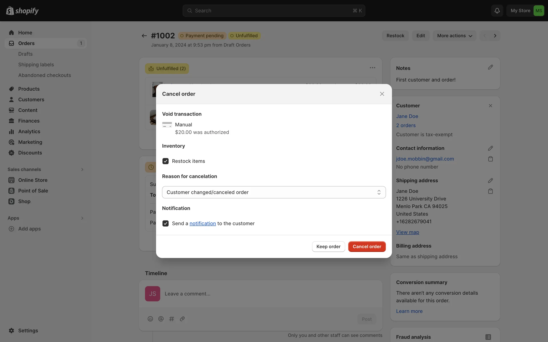The image size is (548, 342).
Task: Open the Reason for cancelation dropdown
Action: [x=274, y=192]
